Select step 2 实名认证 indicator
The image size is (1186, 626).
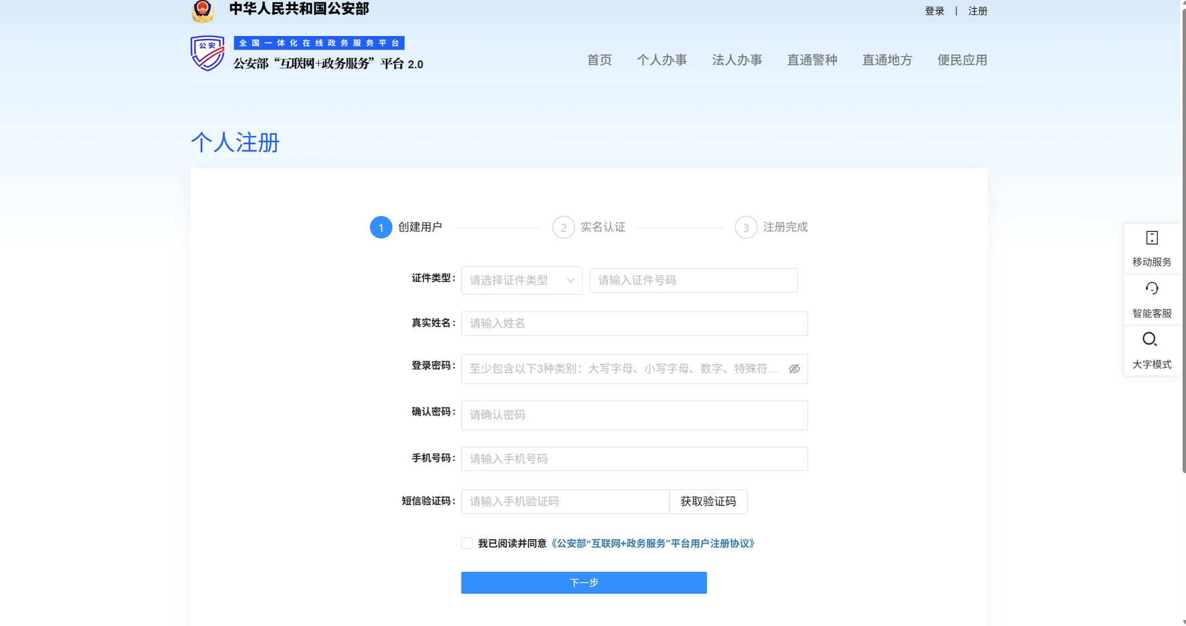[x=564, y=227]
